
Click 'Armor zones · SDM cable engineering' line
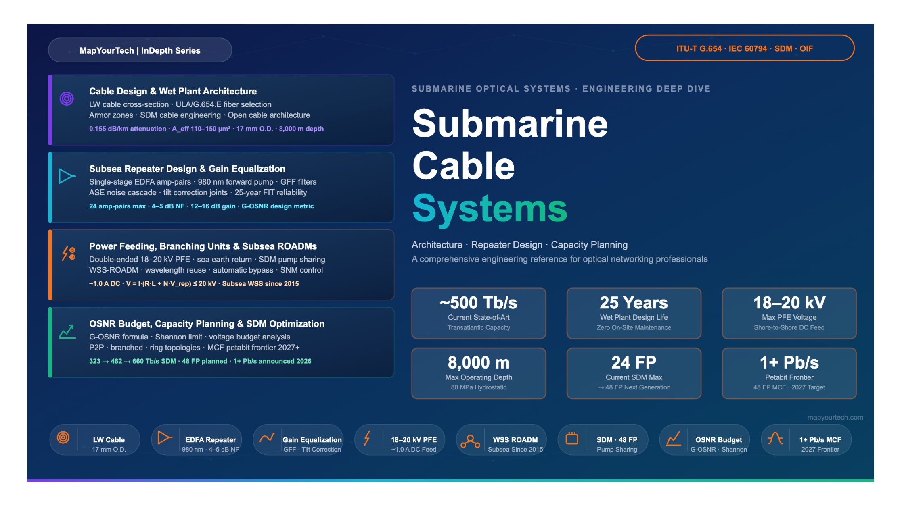coord(199,115)
